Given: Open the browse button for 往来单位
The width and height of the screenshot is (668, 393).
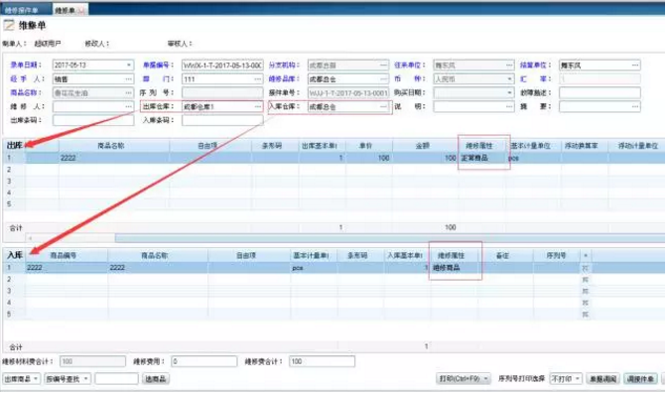Looking at the screenshot, I should point(509,65).
